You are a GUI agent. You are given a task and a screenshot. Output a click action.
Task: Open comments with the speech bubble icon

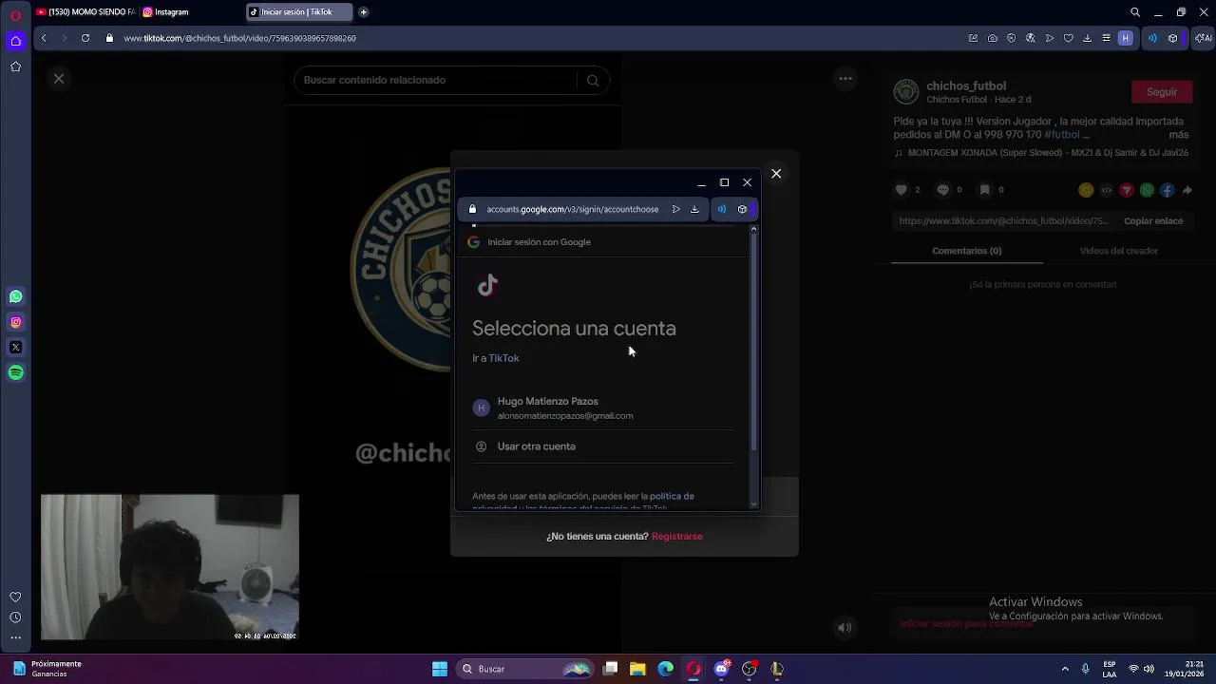[942, 190]
